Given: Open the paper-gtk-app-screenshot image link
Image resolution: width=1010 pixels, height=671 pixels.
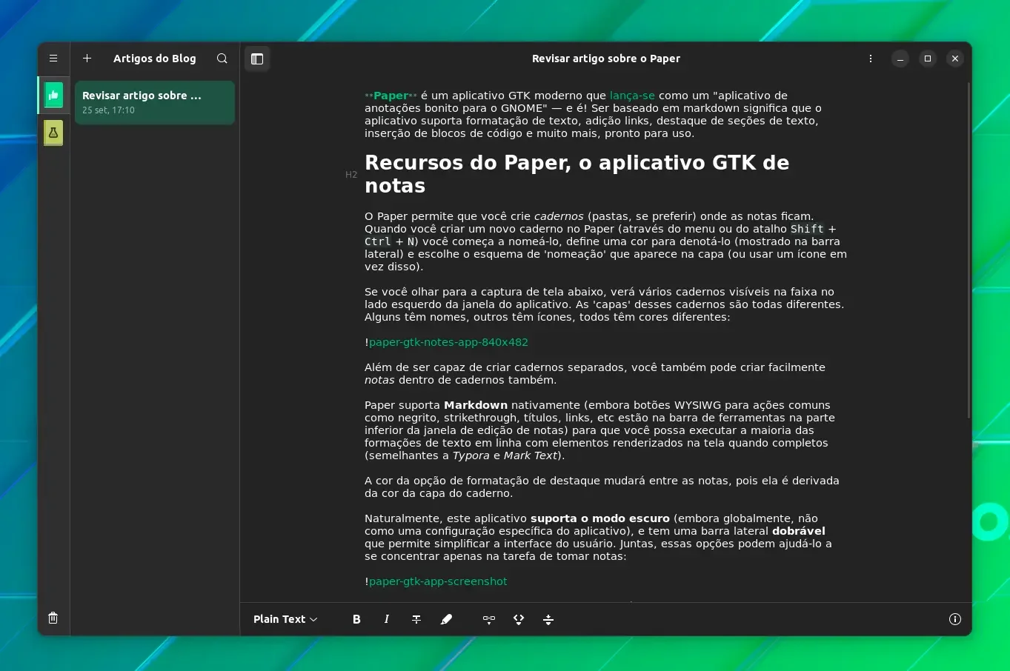Looking at the screenshot, I should click(438, 581).
